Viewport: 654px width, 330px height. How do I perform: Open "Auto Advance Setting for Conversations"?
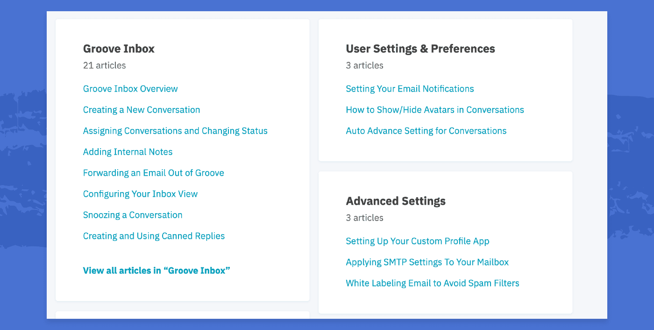tap(426, 130)
